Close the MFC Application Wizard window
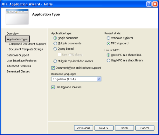 coord(155,4)
